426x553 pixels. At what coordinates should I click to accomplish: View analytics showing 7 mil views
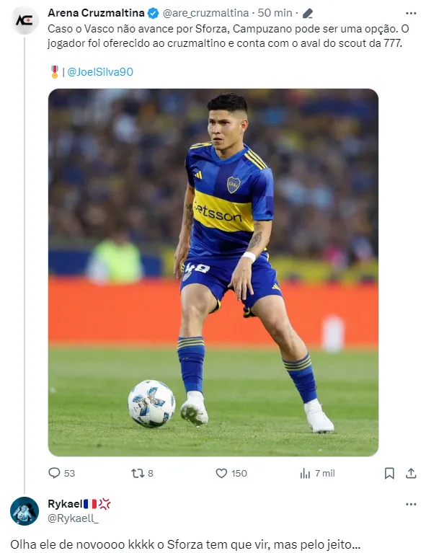317,473
